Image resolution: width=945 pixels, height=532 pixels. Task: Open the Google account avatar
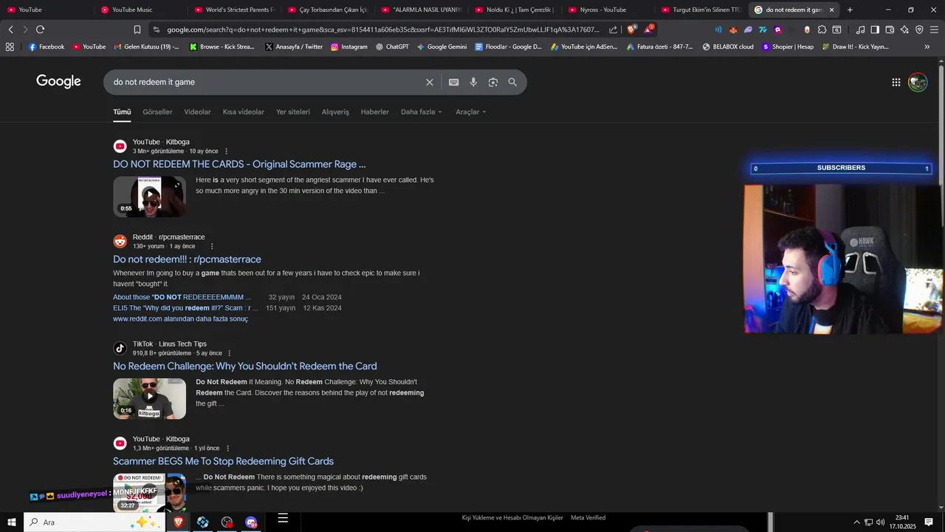tap(918, 83)
